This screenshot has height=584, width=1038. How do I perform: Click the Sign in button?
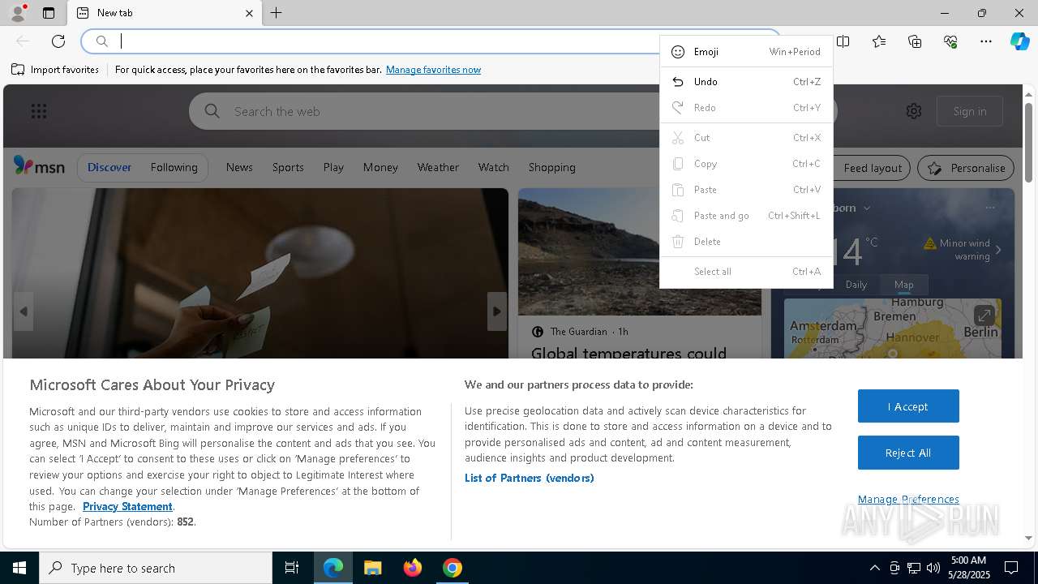coord(970,111)
